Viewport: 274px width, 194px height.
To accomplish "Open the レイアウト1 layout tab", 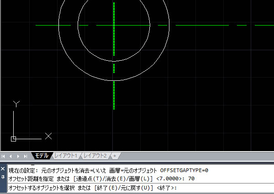I will point(66,156).
